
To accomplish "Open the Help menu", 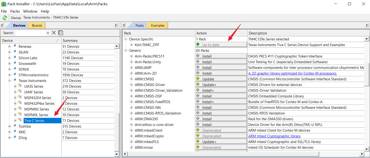I will click(x=45, y=11).
